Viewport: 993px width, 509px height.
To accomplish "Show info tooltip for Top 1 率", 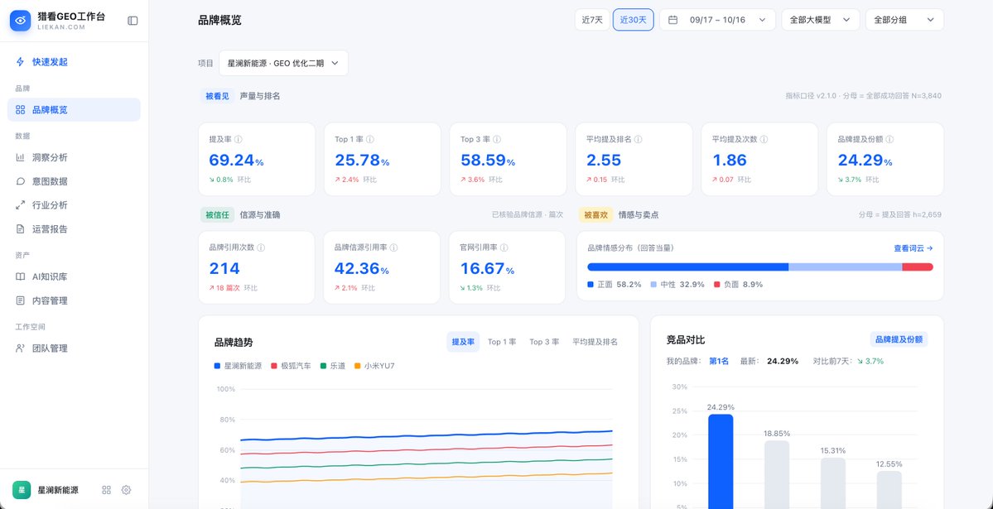I will (x=370, y=139).
